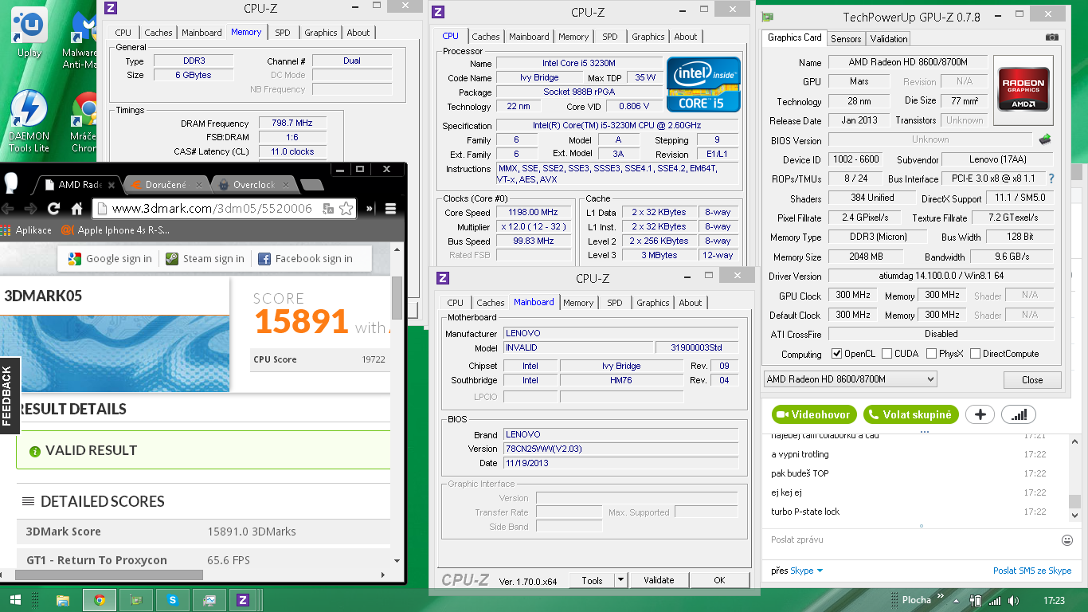Start Videohovor video call in Skype
The width and height of the screenshot is (1088, 612).
pyautogui.click(x=814, y=414)
